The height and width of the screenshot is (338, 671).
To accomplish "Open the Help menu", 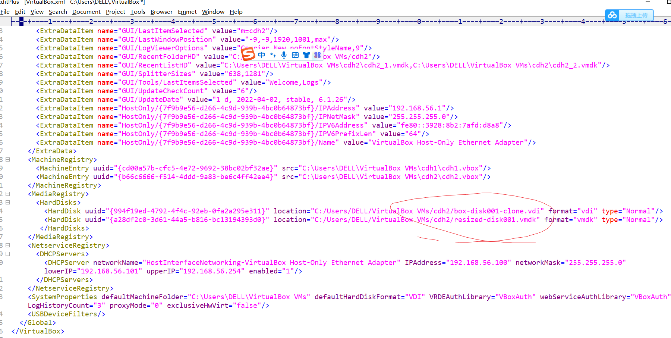I will [236, 12].
